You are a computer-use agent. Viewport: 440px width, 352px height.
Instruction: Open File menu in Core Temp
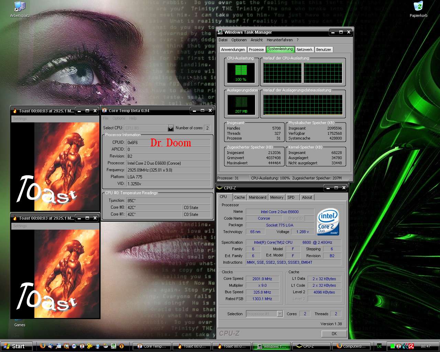106,118
